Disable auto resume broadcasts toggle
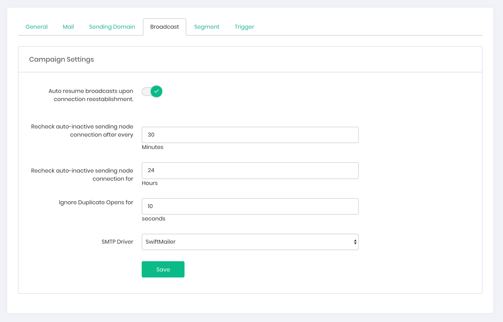Viewport: 503px width, 322px height. pyautogui.click(x=152, y=92)
